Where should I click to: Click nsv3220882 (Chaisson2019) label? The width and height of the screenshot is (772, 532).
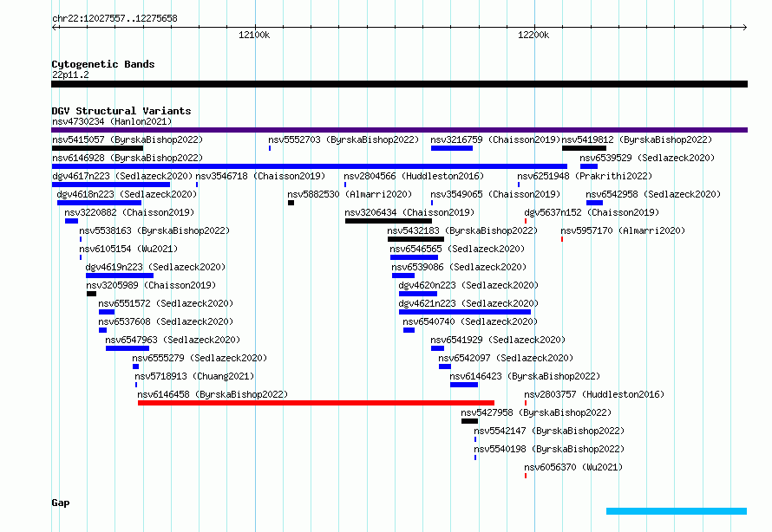(x=129, y=212)
